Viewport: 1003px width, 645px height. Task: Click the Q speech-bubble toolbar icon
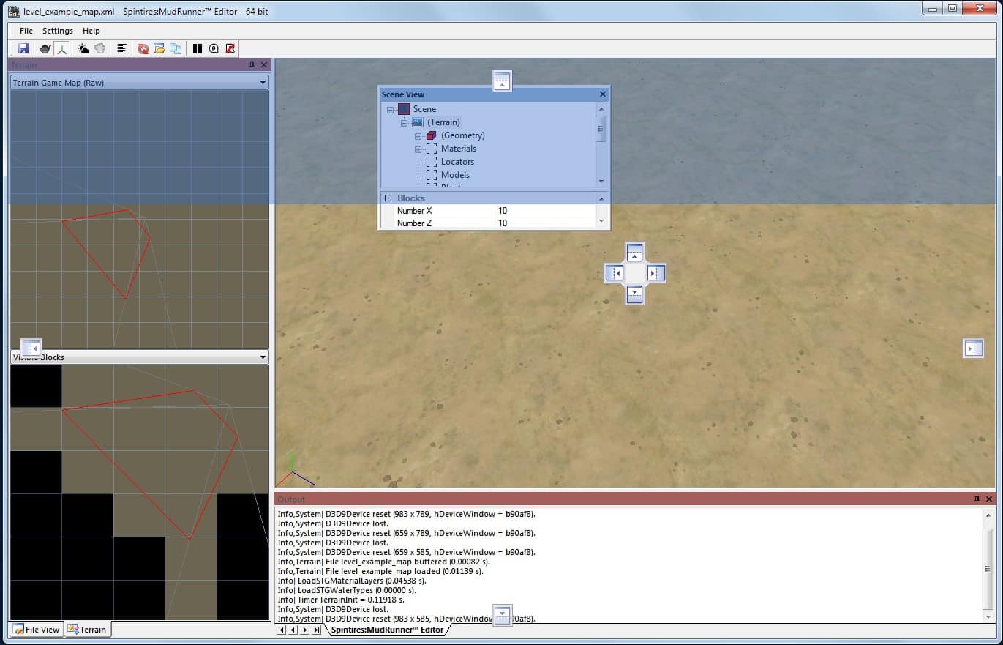[214, 49]
